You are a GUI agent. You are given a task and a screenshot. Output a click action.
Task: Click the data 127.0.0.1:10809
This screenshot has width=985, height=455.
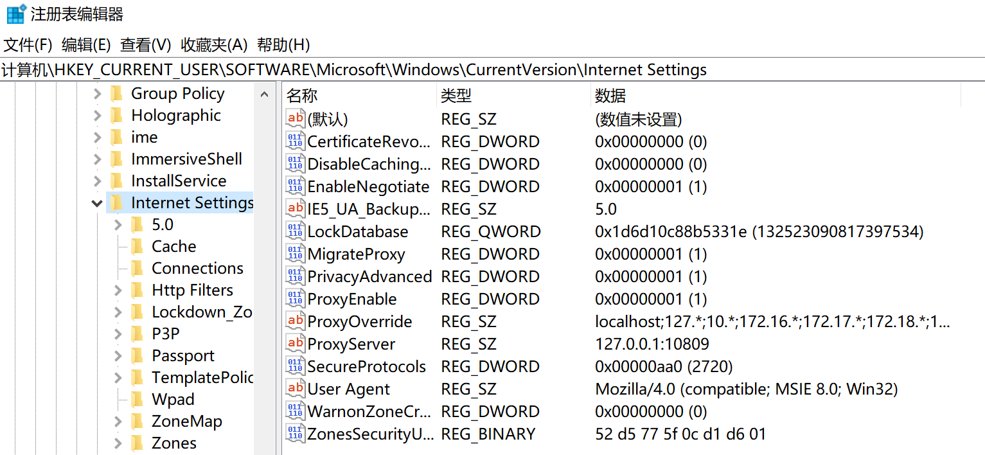pos(652,344)
